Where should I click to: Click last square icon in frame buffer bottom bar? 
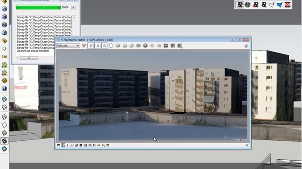(x=108, y=145)
